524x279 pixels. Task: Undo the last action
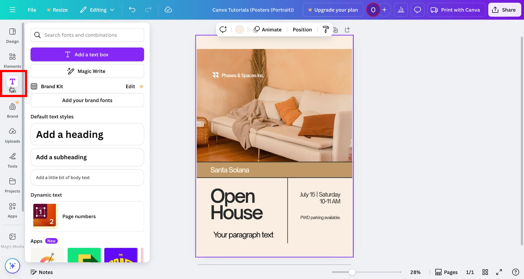coord(132,10)
